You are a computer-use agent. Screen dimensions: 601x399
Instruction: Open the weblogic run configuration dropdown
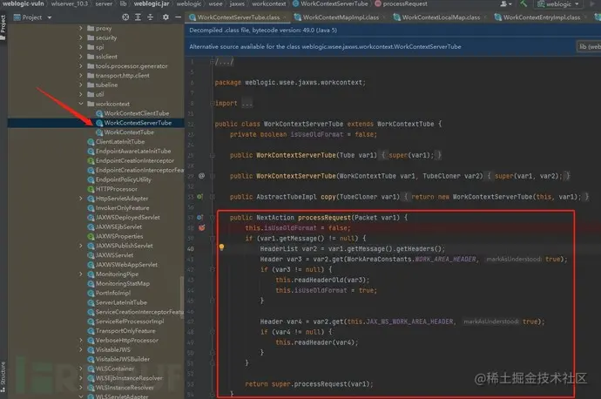(558, 3)
